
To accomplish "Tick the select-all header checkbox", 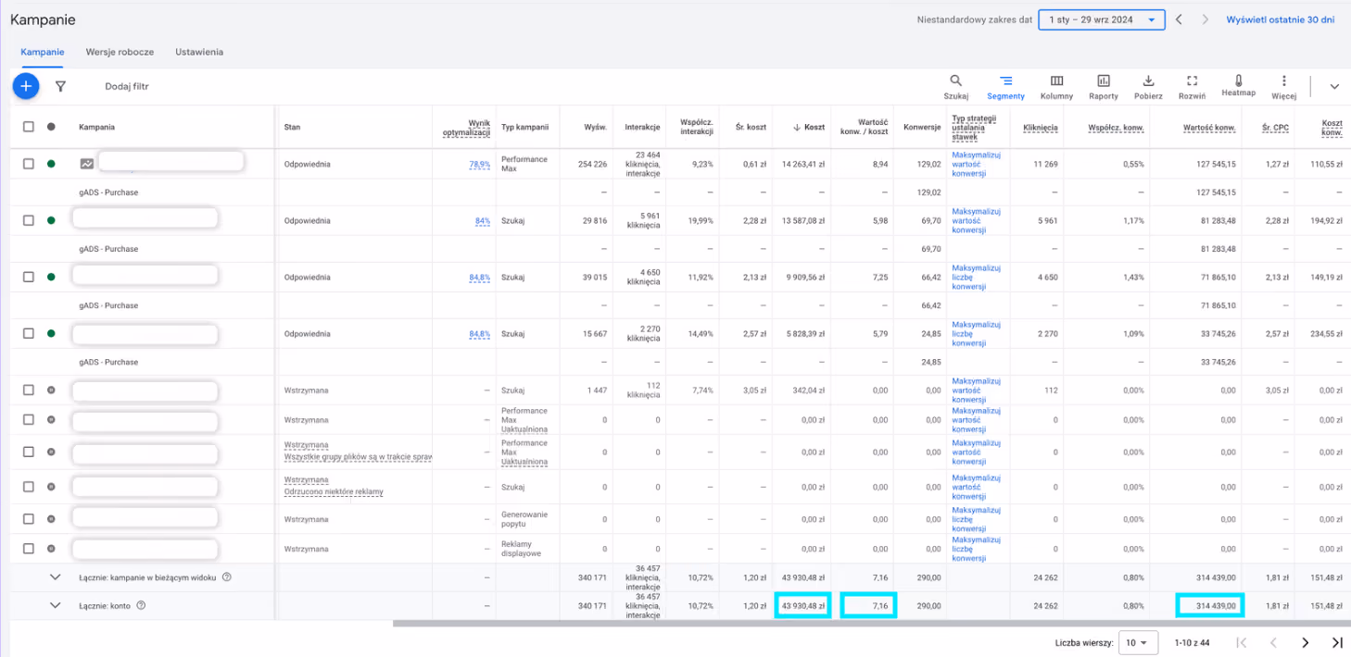I will click(x=28, y=127).
